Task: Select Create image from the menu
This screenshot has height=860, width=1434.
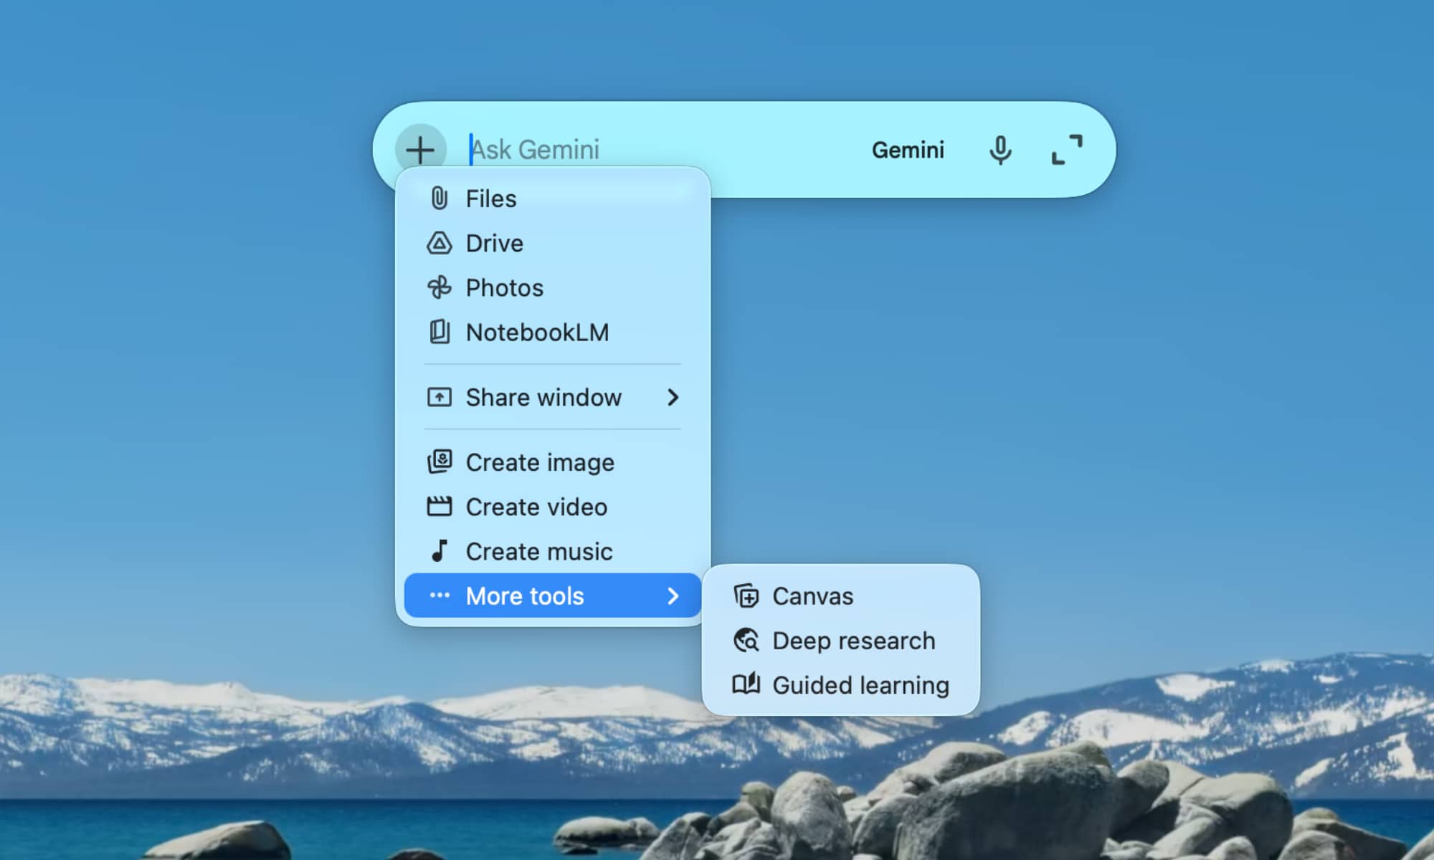Action: click(539, 462)
